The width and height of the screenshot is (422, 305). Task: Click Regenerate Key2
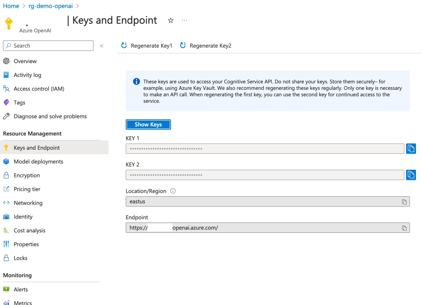pyautogui.click(x=206, y=46)
